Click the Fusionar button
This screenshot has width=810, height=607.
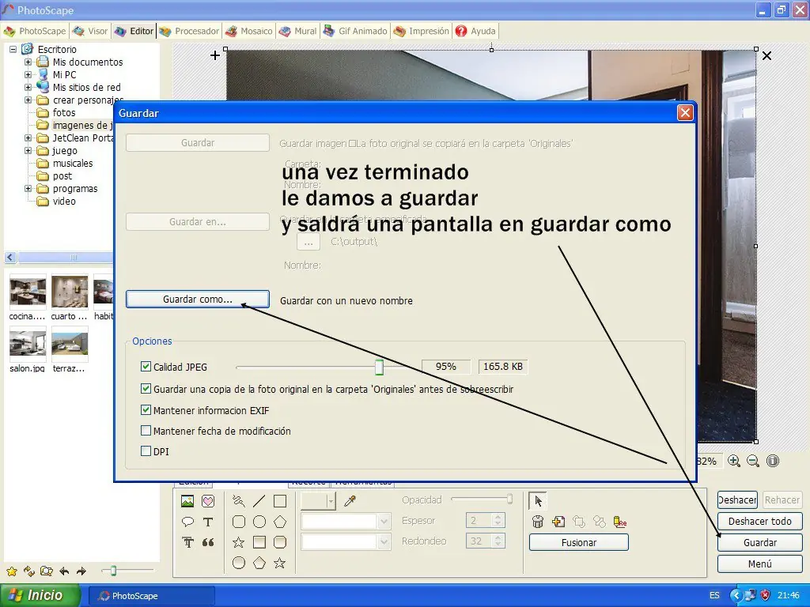point(578,542)
